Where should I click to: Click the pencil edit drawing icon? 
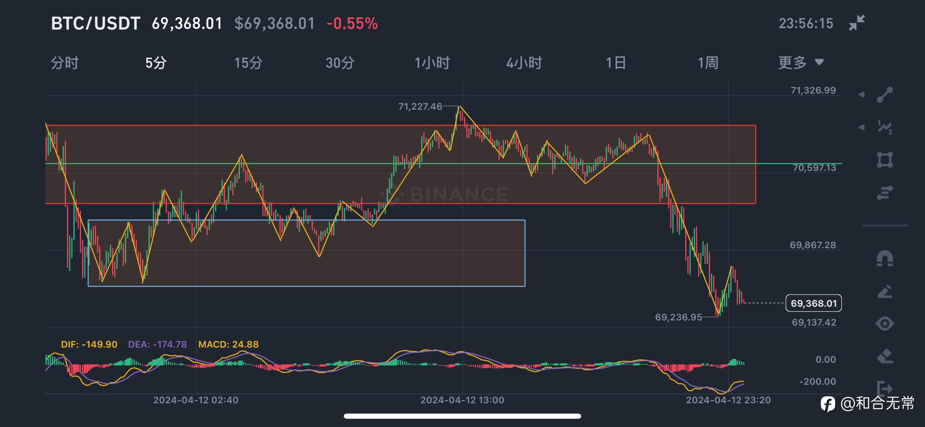884,291
